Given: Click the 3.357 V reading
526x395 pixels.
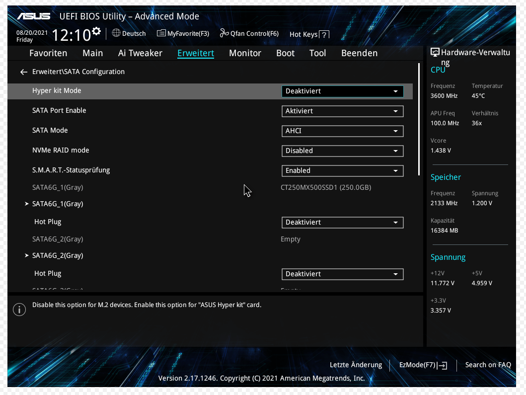Looking at the screenshot, I should click(441, 311).
